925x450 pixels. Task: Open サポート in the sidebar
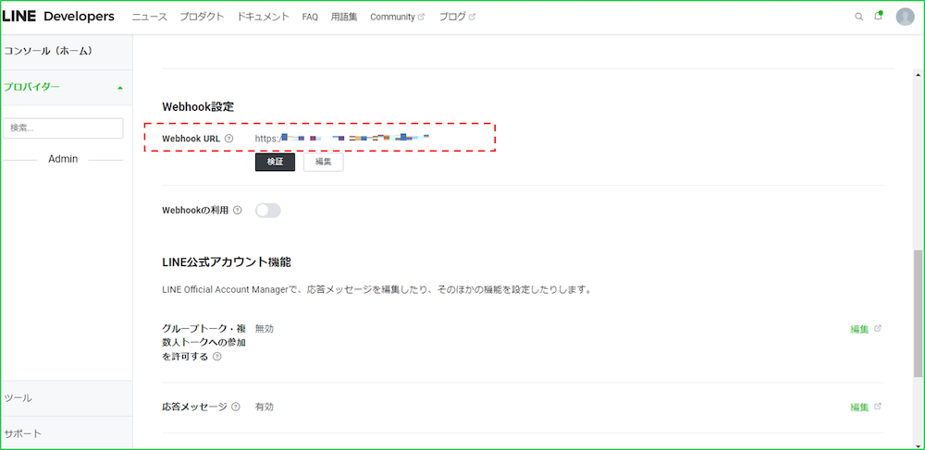[23, 434]
